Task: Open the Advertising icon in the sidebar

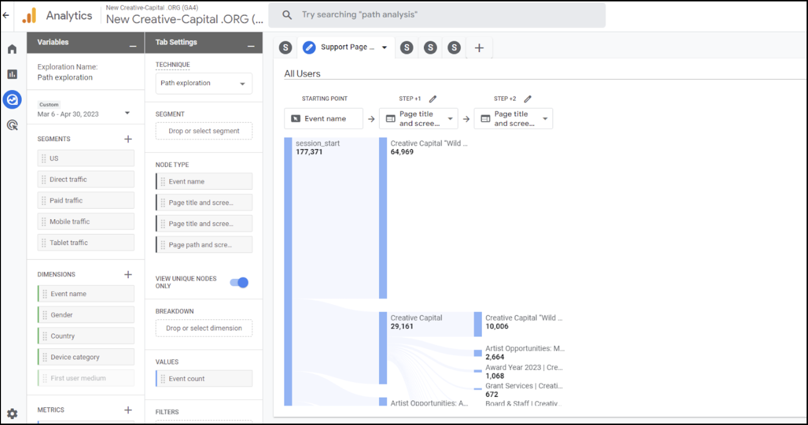Action: coord(12,125)
